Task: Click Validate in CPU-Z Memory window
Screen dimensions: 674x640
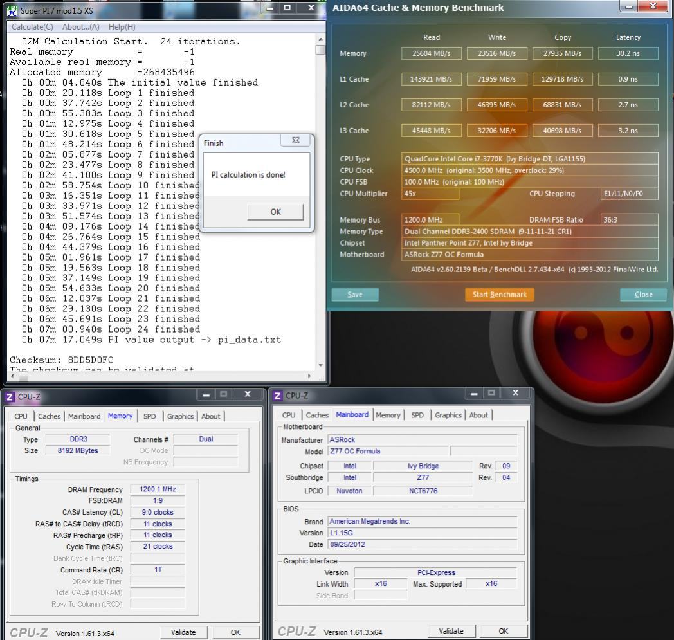Action: pos(183,632)
